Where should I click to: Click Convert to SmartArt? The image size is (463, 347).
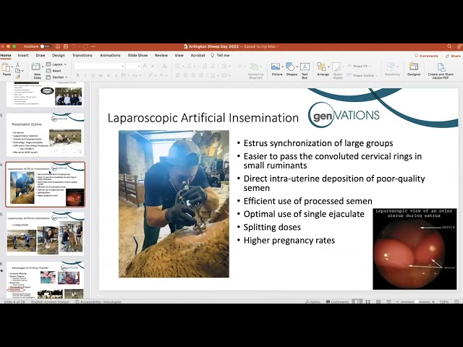[255, 71]
